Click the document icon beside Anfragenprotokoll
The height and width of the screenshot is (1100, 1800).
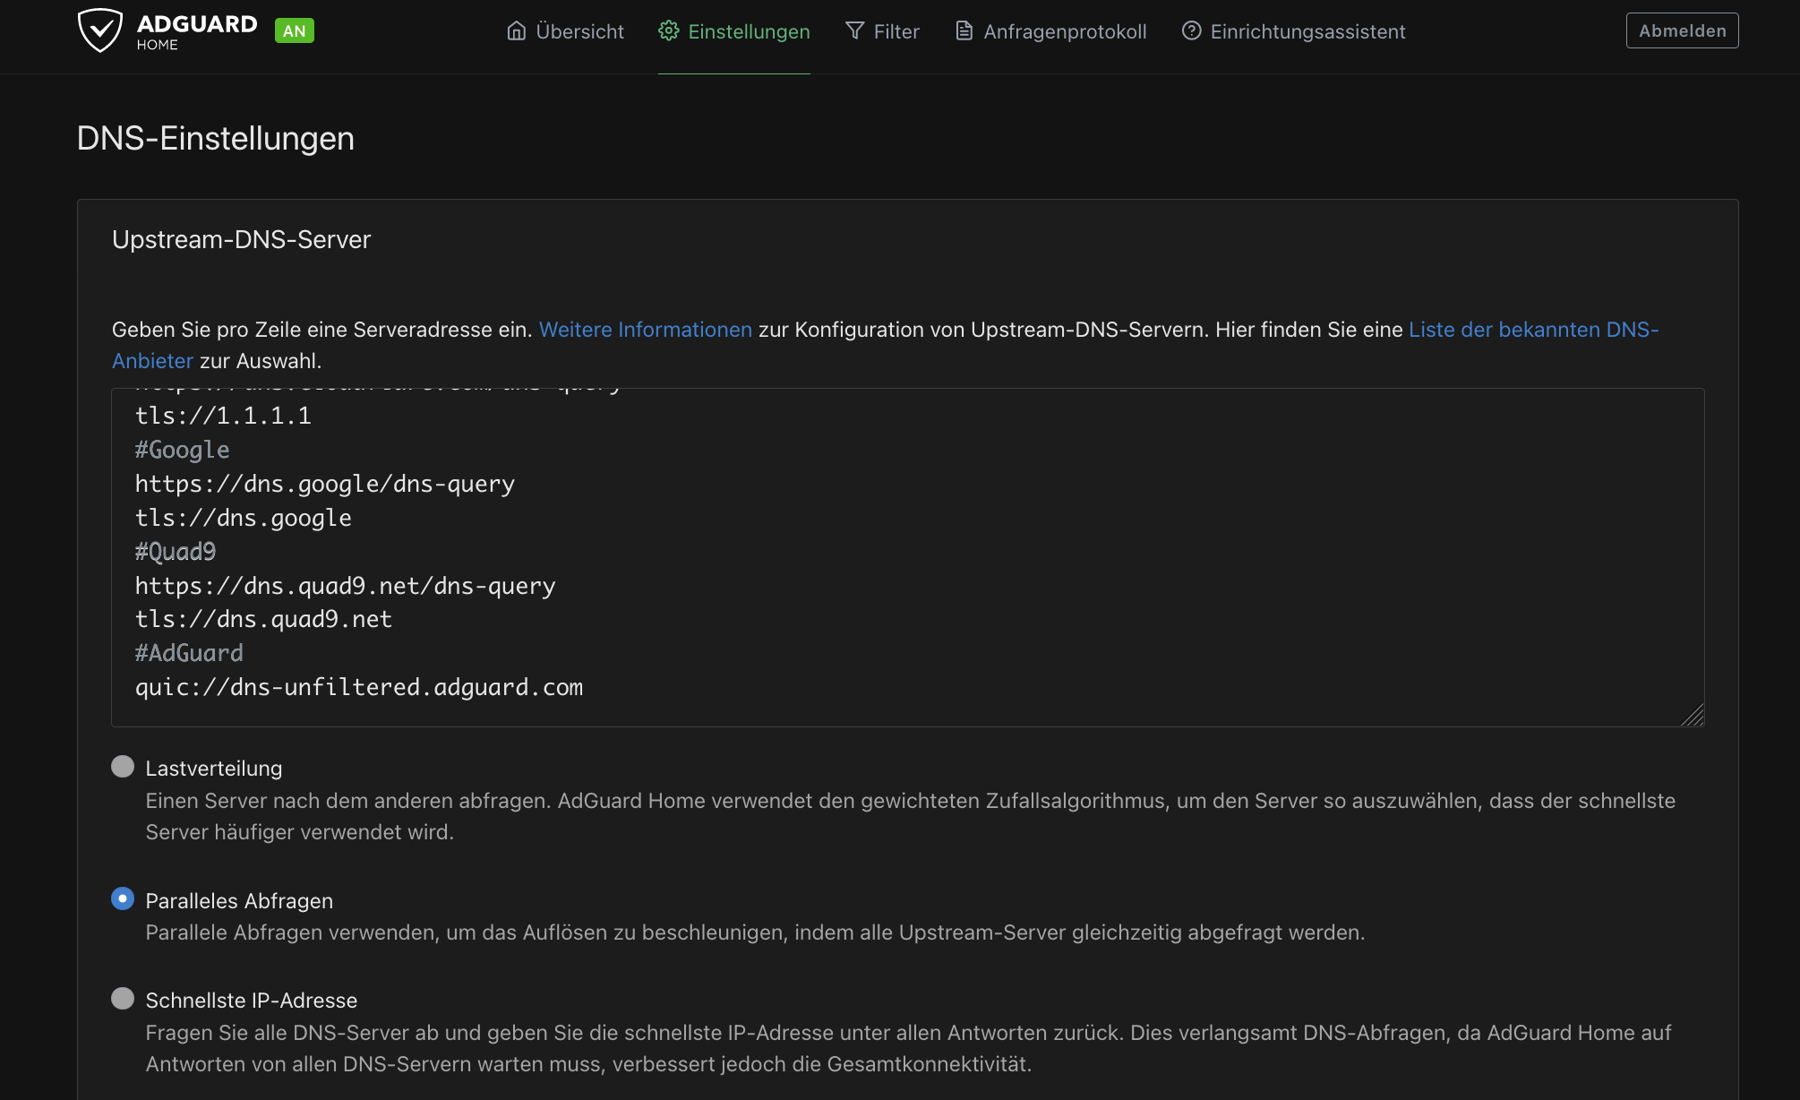pos(964,31)
